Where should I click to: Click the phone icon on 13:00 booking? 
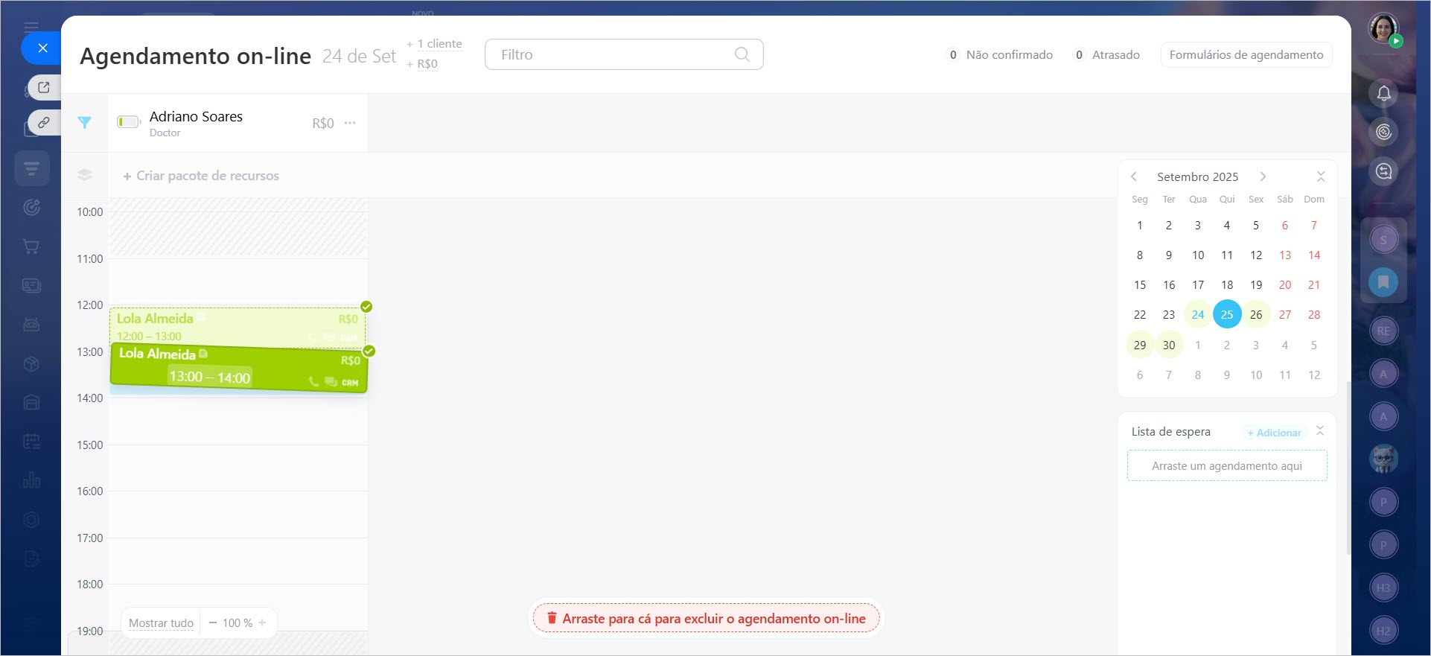314,382
